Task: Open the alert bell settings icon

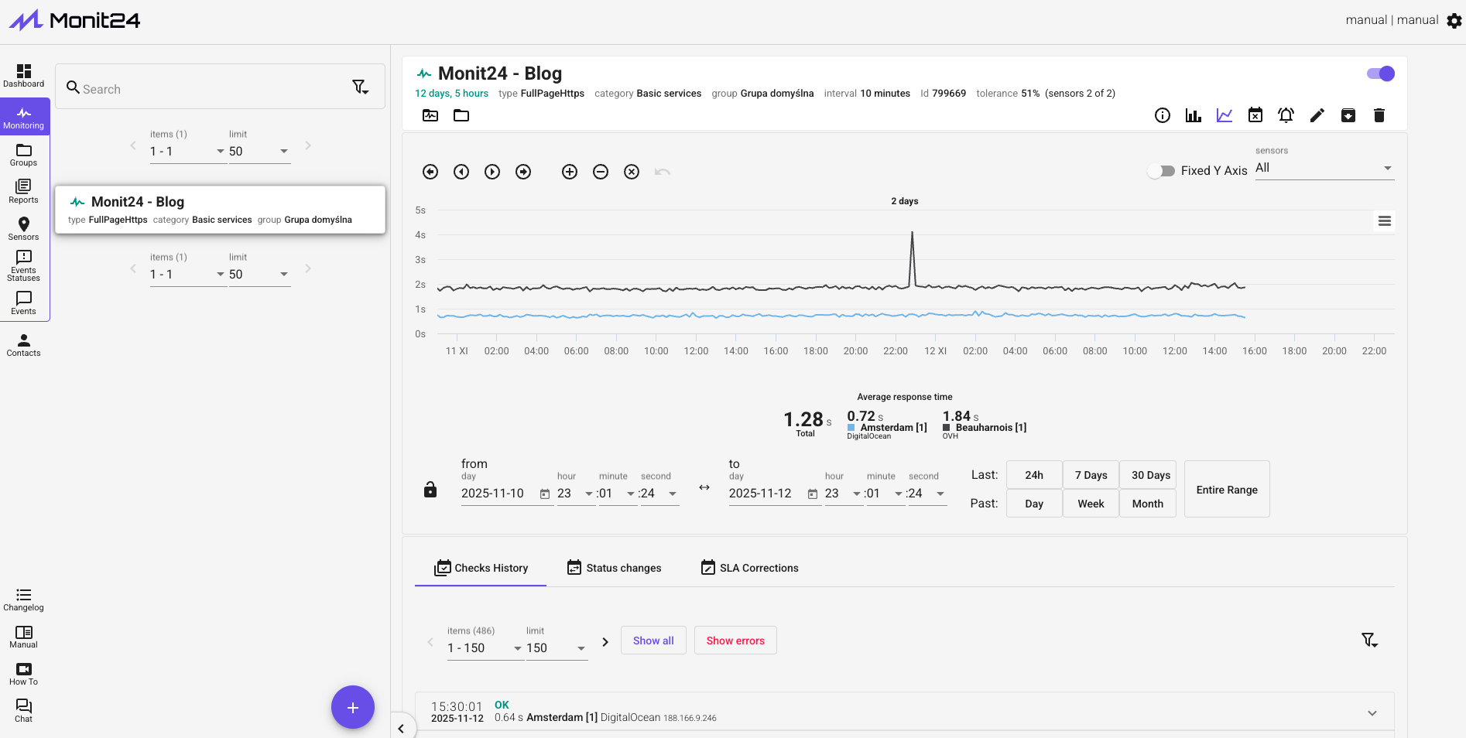Action: coord(1286,115)
